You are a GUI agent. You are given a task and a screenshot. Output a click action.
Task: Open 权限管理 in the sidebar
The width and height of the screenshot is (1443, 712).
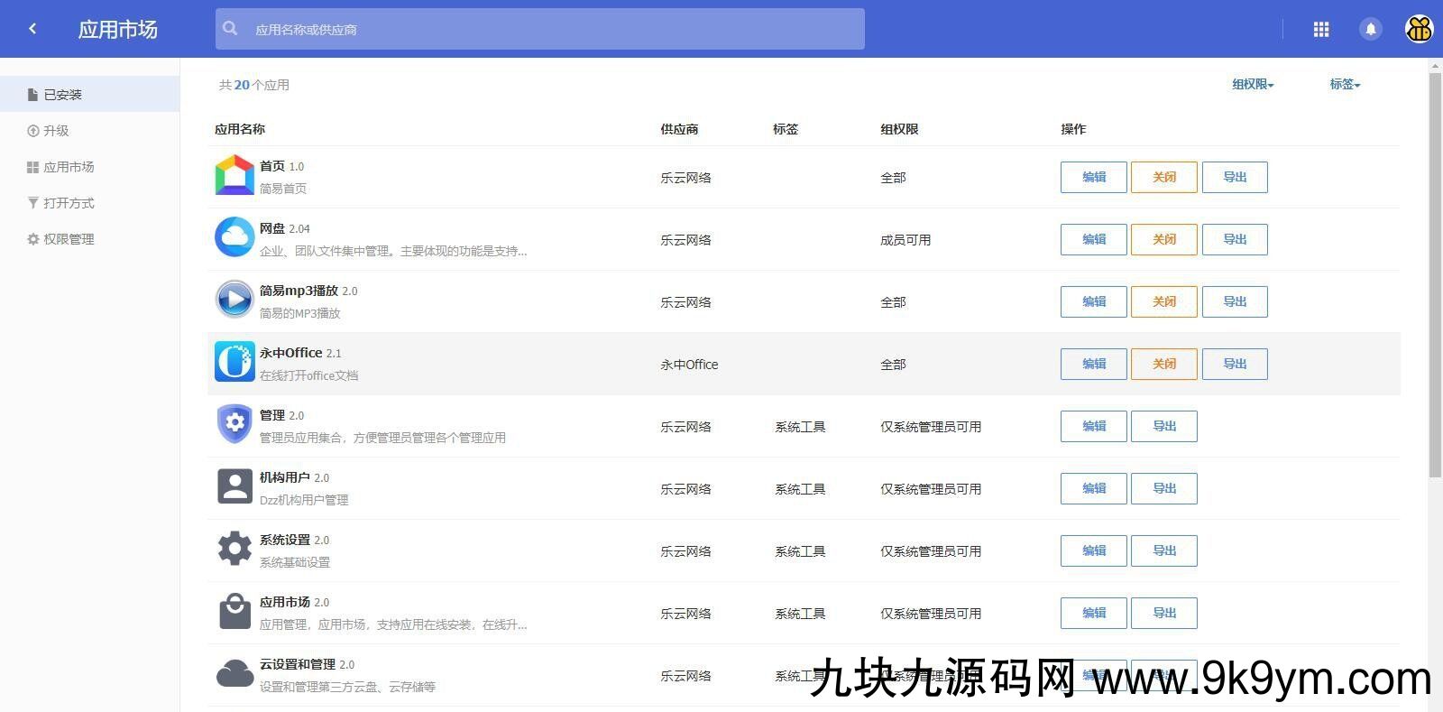click(x=69, y=239)
